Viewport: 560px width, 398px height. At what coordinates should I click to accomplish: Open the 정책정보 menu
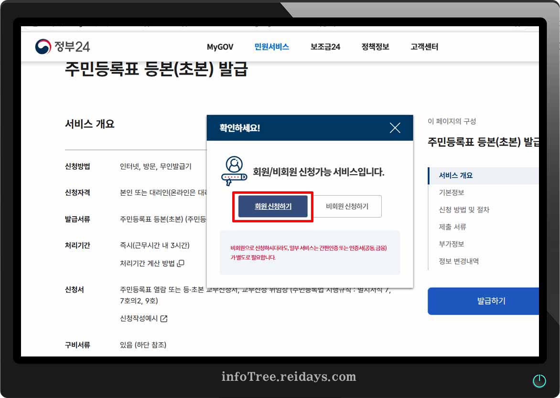[x=375, y=47]
